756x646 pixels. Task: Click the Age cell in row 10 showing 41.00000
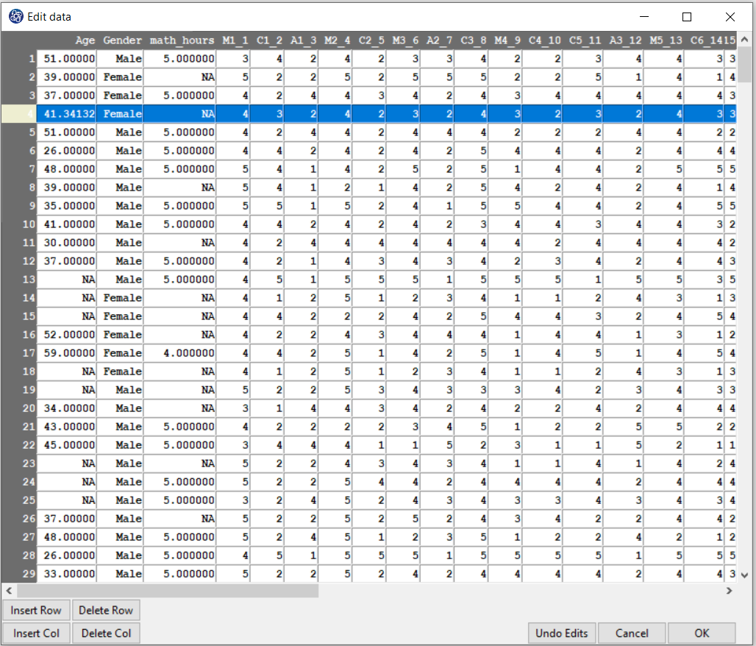[66, 224]
